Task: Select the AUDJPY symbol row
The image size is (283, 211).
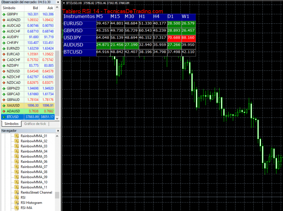Action: click(x=28, y=37)
